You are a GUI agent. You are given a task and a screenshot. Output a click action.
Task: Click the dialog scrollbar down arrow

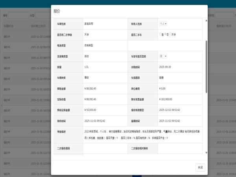(x=206, y=153)
